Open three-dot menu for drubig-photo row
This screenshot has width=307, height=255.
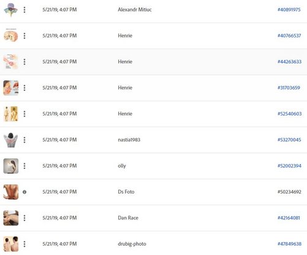pos(25,244)
